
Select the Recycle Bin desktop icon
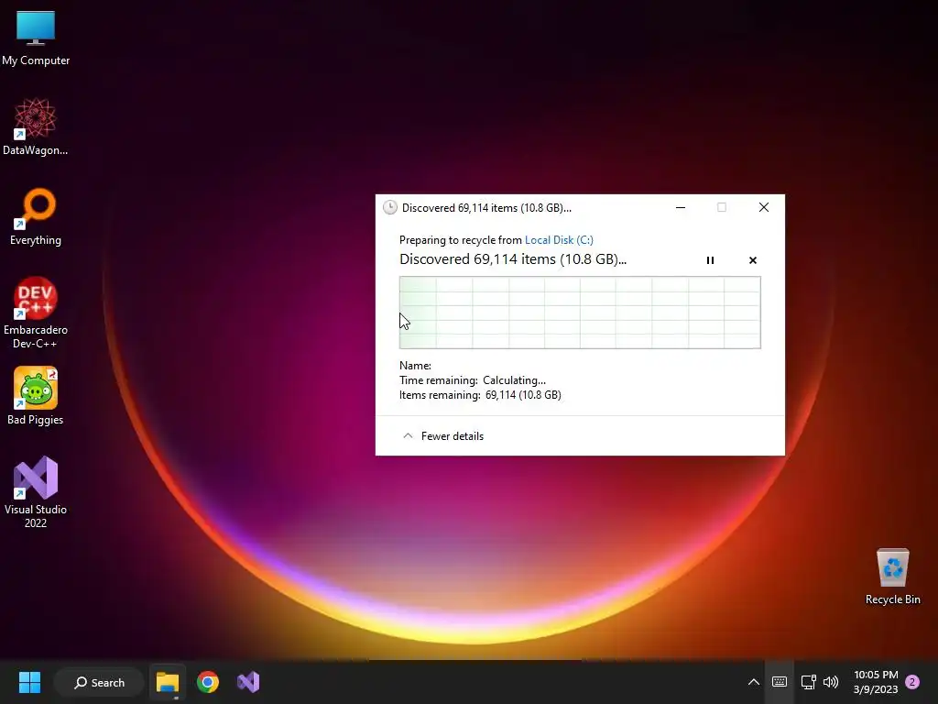click(x=892, y=577)
